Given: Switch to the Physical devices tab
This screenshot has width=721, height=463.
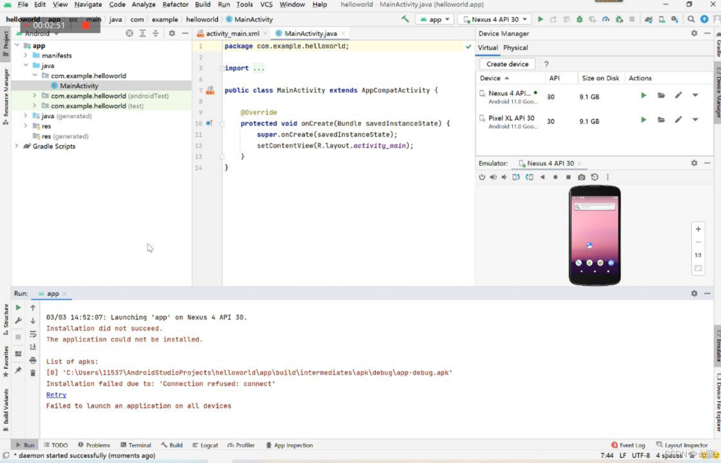Looking at the screenshot, I should 515,47.
